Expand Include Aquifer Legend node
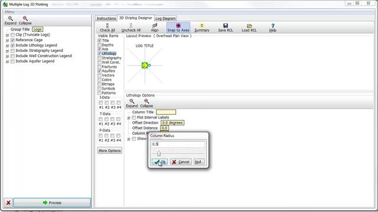 7,61
